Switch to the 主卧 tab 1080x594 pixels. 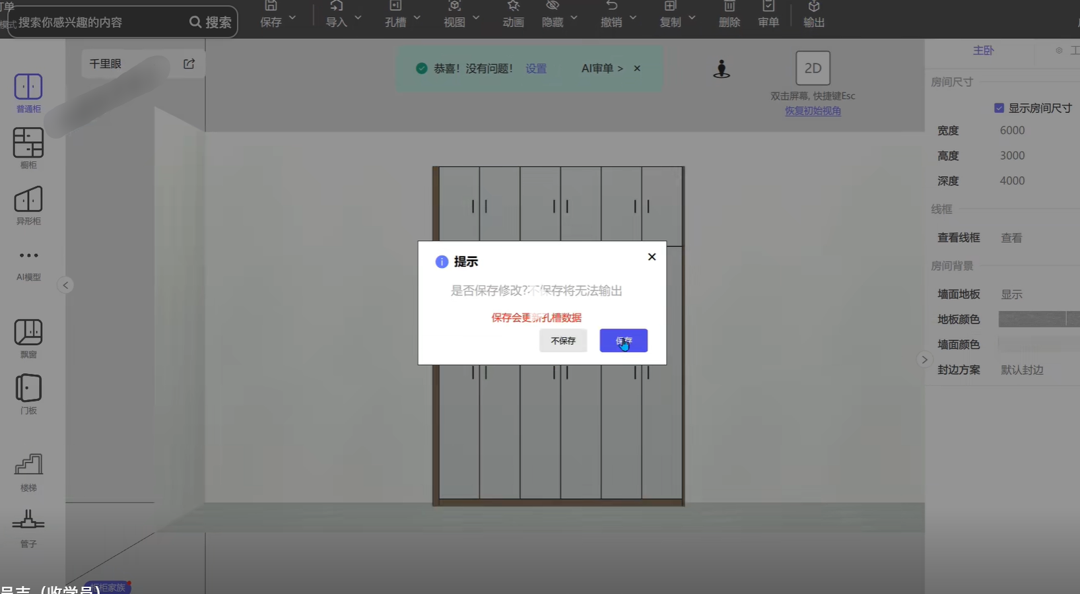983,50
